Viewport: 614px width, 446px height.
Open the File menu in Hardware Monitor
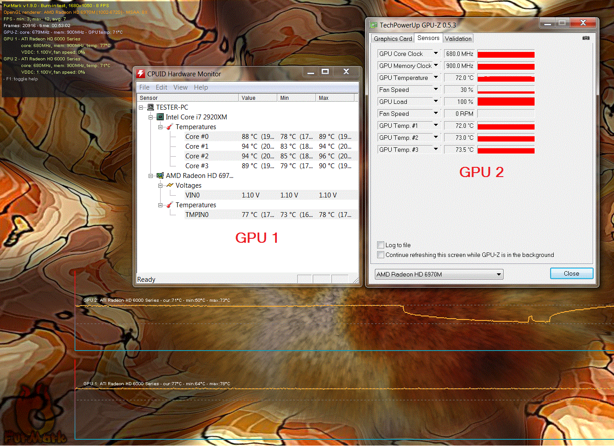pos(144,87)
